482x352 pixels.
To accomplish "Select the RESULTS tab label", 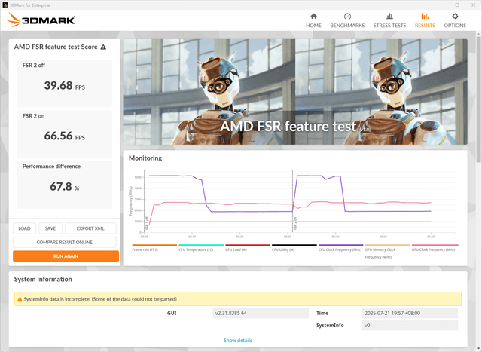I will coord(425,26).
